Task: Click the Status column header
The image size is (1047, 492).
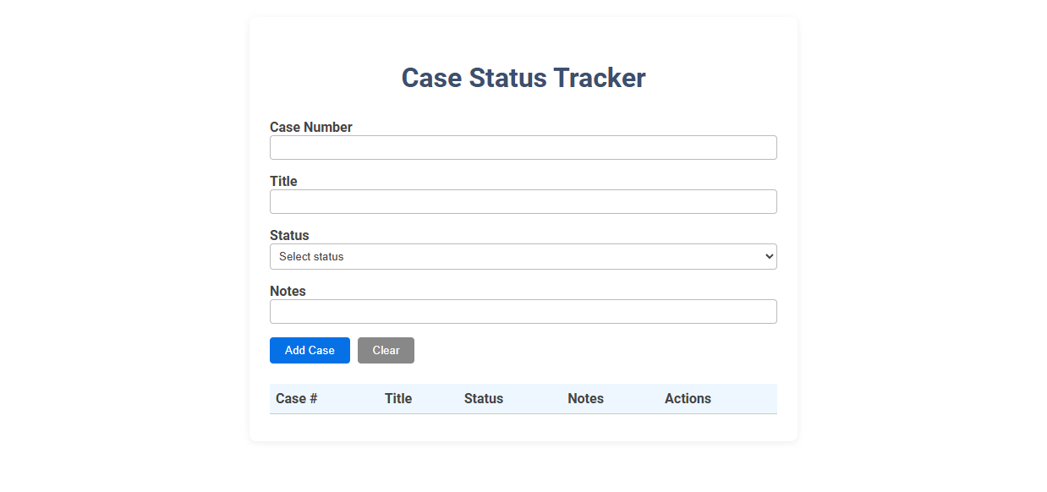Action: pos(484,398)
